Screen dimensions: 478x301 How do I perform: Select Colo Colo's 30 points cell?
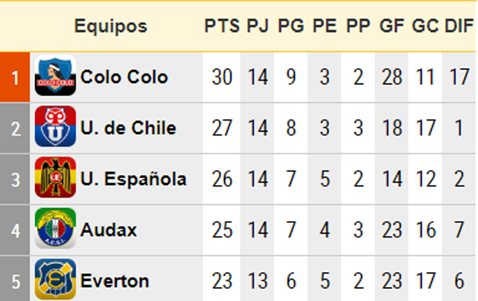[221, 77]
